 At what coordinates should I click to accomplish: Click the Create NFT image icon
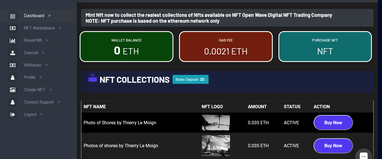13,90
